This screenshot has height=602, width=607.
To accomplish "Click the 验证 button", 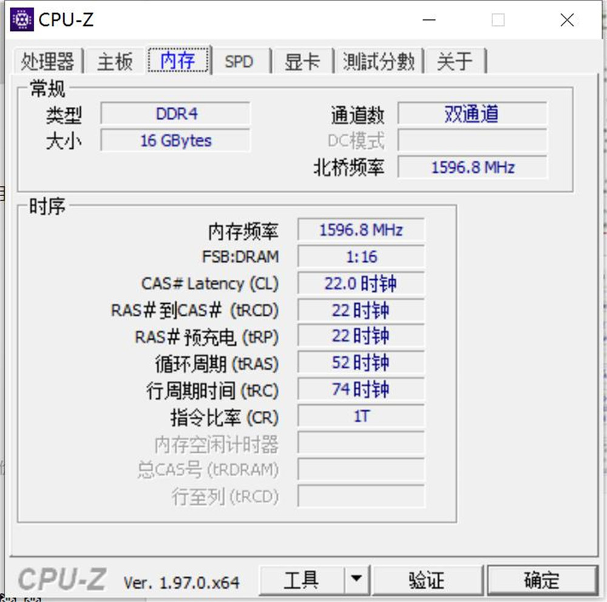I will 427,580.
